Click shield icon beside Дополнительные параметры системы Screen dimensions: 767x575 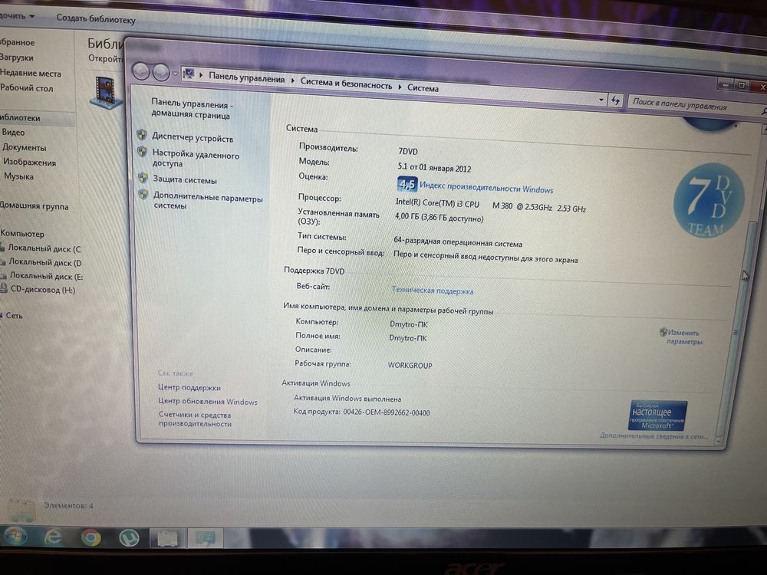[143, 195]
